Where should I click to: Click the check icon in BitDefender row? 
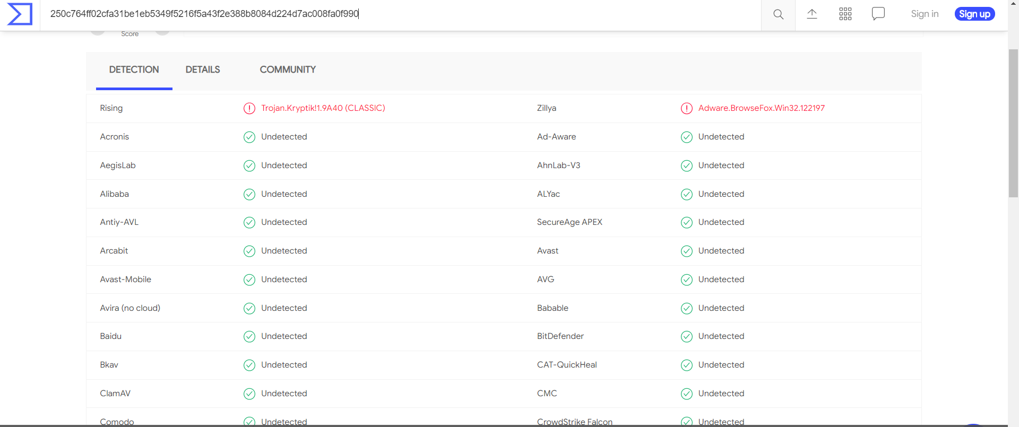(x=687, y=336)
